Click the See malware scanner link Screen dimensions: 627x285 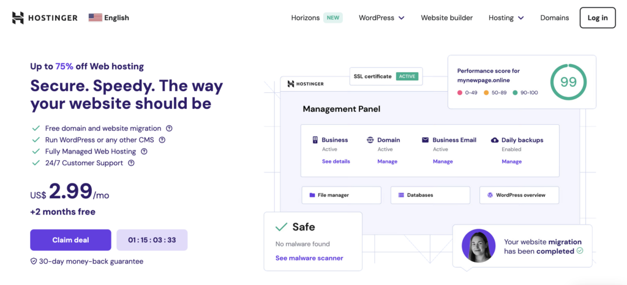click(309, 258)
